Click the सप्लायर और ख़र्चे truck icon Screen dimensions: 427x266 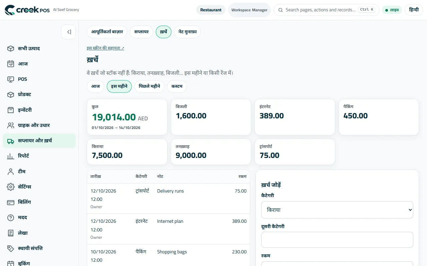pos(11,141)
